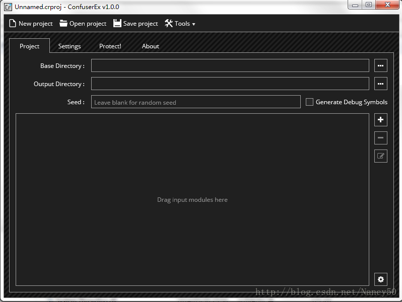Browse for Output Directory with ellipsis button
Viewport: 402px width, 302px height.
click(381, 84)
